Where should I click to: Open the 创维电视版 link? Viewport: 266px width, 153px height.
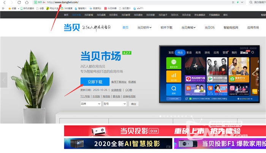129,96
